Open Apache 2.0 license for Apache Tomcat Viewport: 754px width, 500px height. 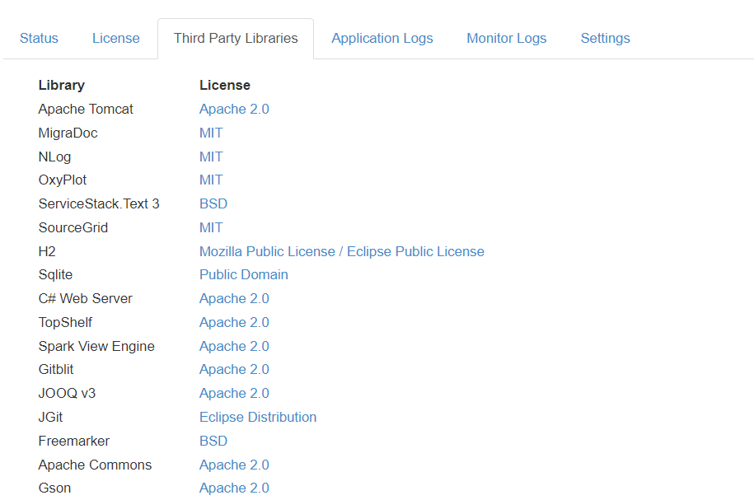tap(234, 109)
